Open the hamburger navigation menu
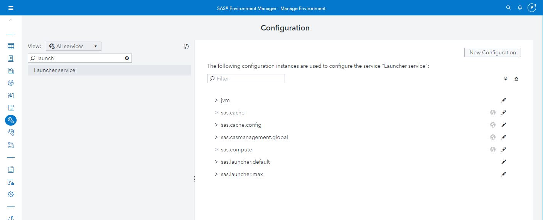543x220 pixels. click(11, 8)
